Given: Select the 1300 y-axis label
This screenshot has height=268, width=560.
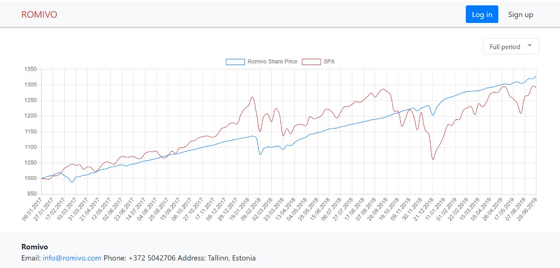Looking at the screenshot, I should [x=31, y=85].
